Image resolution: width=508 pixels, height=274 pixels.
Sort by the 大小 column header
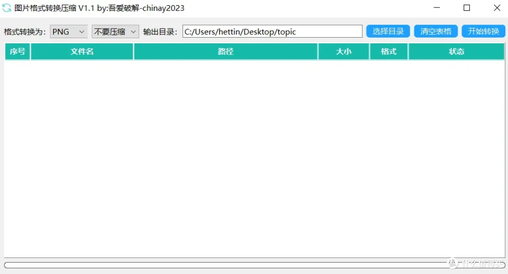344,51
